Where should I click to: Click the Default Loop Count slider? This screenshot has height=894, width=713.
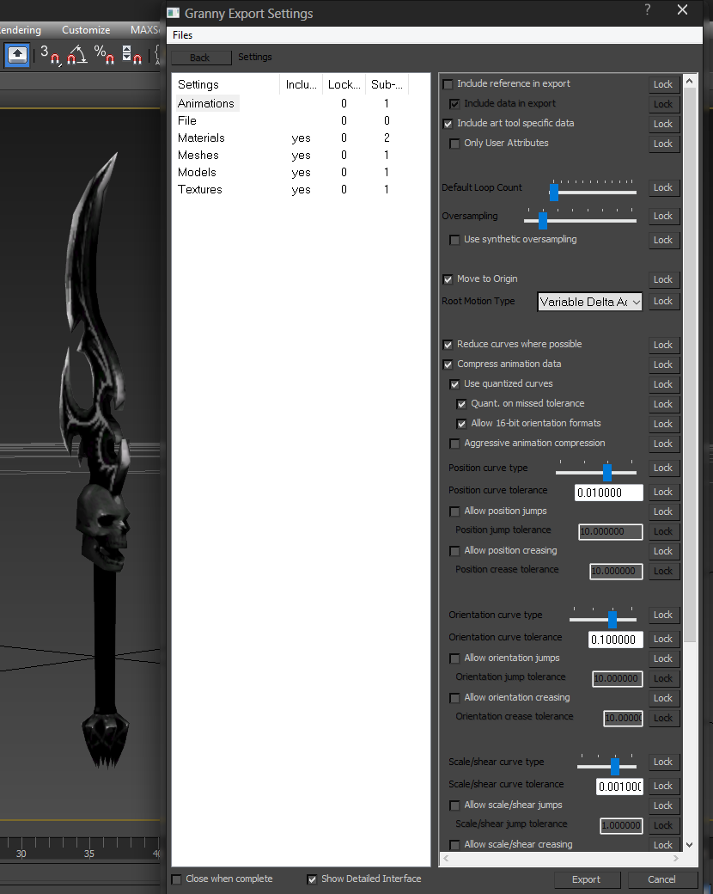(593, 191)
